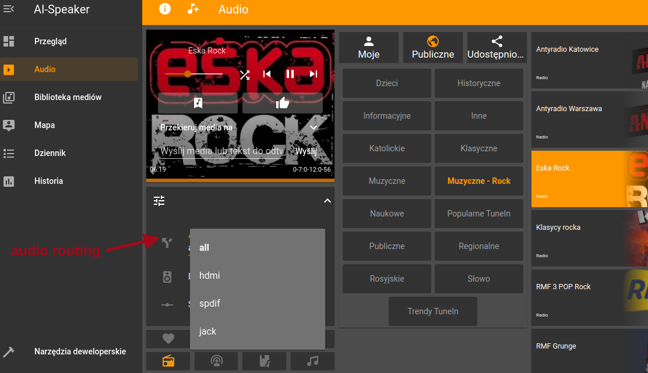The image size is (648, 373).
Task: Open the Naukowe category
Action: pos(387,214)
